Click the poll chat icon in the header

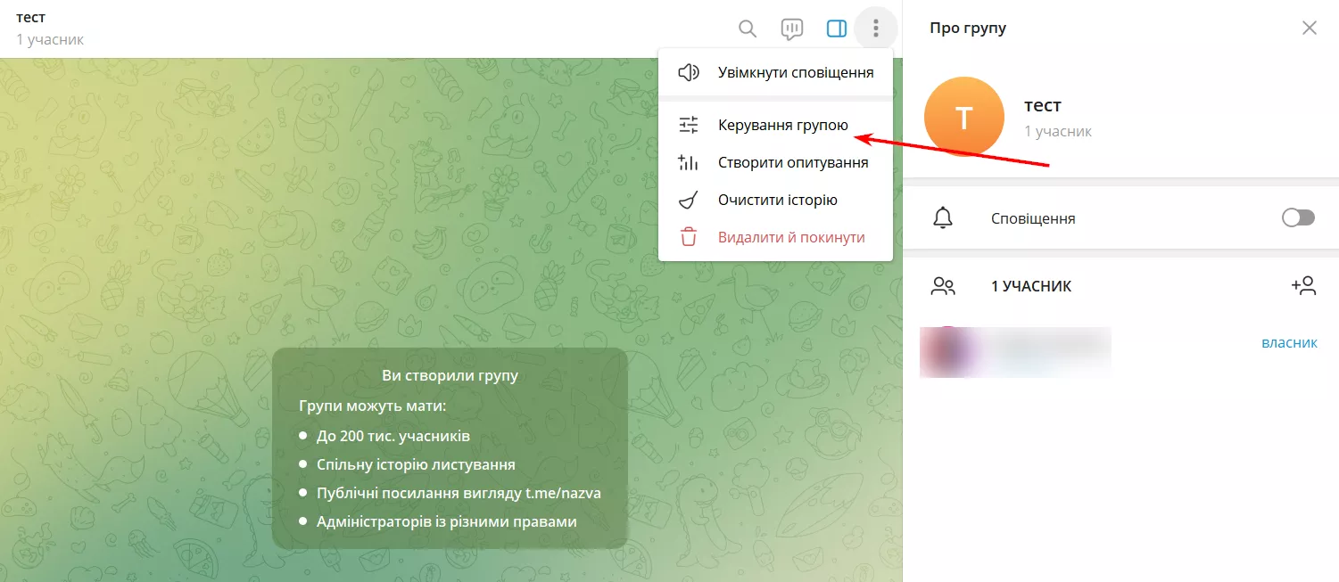point(792,29)
